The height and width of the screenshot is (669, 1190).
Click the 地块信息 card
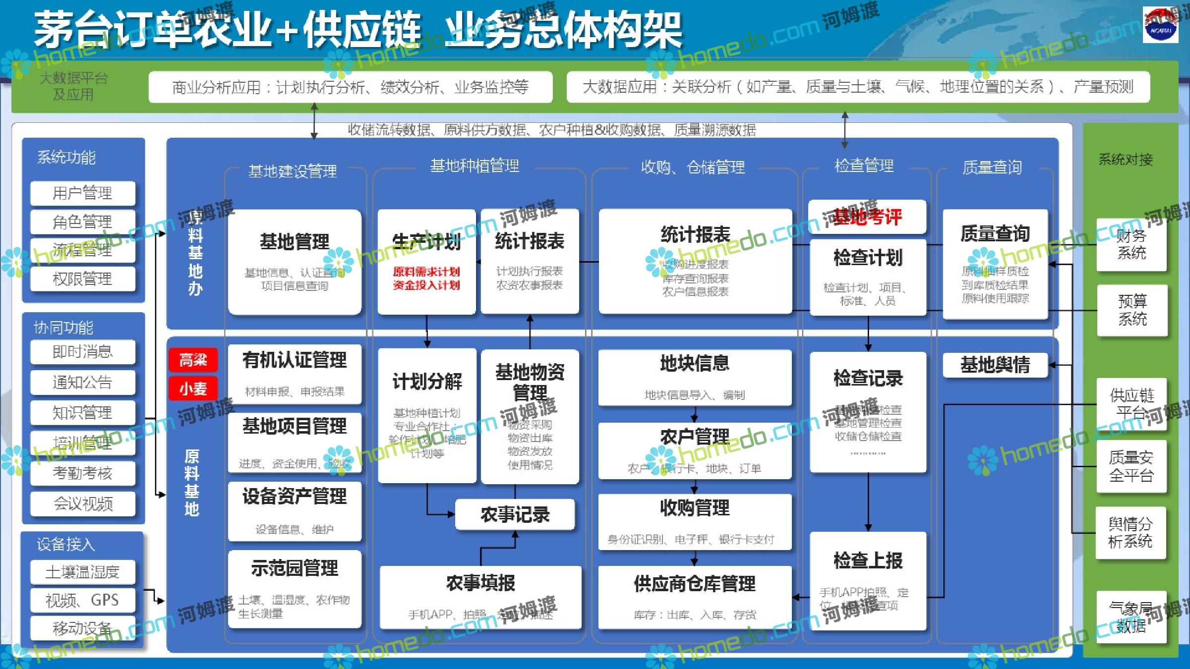tap(695, 378)
